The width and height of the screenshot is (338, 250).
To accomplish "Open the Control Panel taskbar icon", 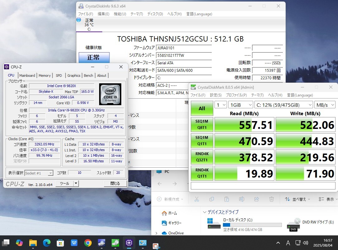I will [143, 243].
